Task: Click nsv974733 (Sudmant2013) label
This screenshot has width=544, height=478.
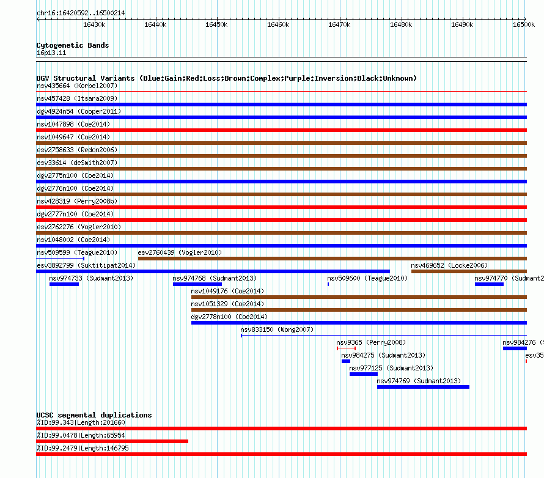Action: tap(91, 278)
